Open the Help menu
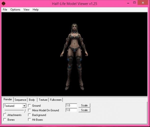This screenshot has height=127, width=150. (x=35, y=10)
